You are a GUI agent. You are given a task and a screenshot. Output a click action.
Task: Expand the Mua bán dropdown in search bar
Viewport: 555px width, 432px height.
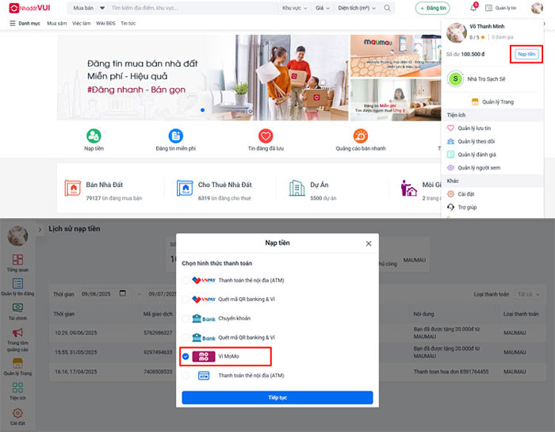(86, 8)
